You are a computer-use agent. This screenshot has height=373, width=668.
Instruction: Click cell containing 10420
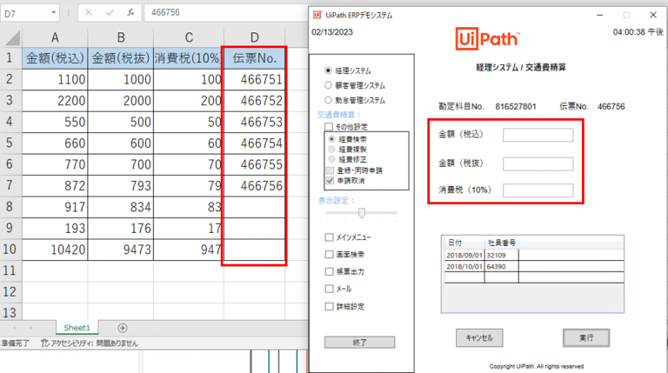pyautogui.click(x=55, y=250)
